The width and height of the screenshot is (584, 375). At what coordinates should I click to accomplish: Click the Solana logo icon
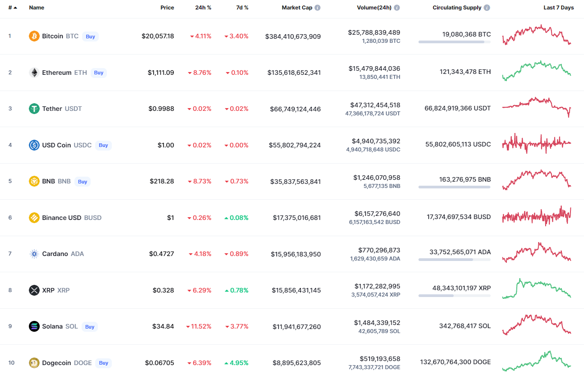pos(34,326)
